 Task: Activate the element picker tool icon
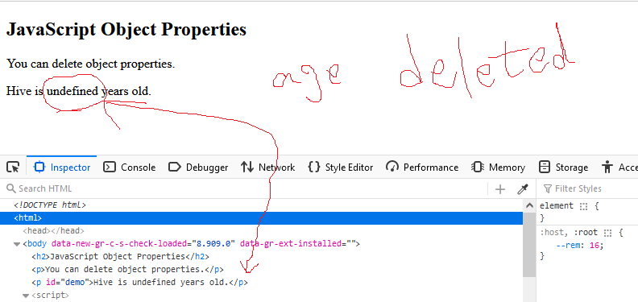pos(13,168)
